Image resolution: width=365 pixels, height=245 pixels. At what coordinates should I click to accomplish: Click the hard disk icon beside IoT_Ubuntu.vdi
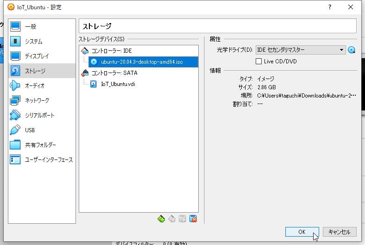pos(94,84)
